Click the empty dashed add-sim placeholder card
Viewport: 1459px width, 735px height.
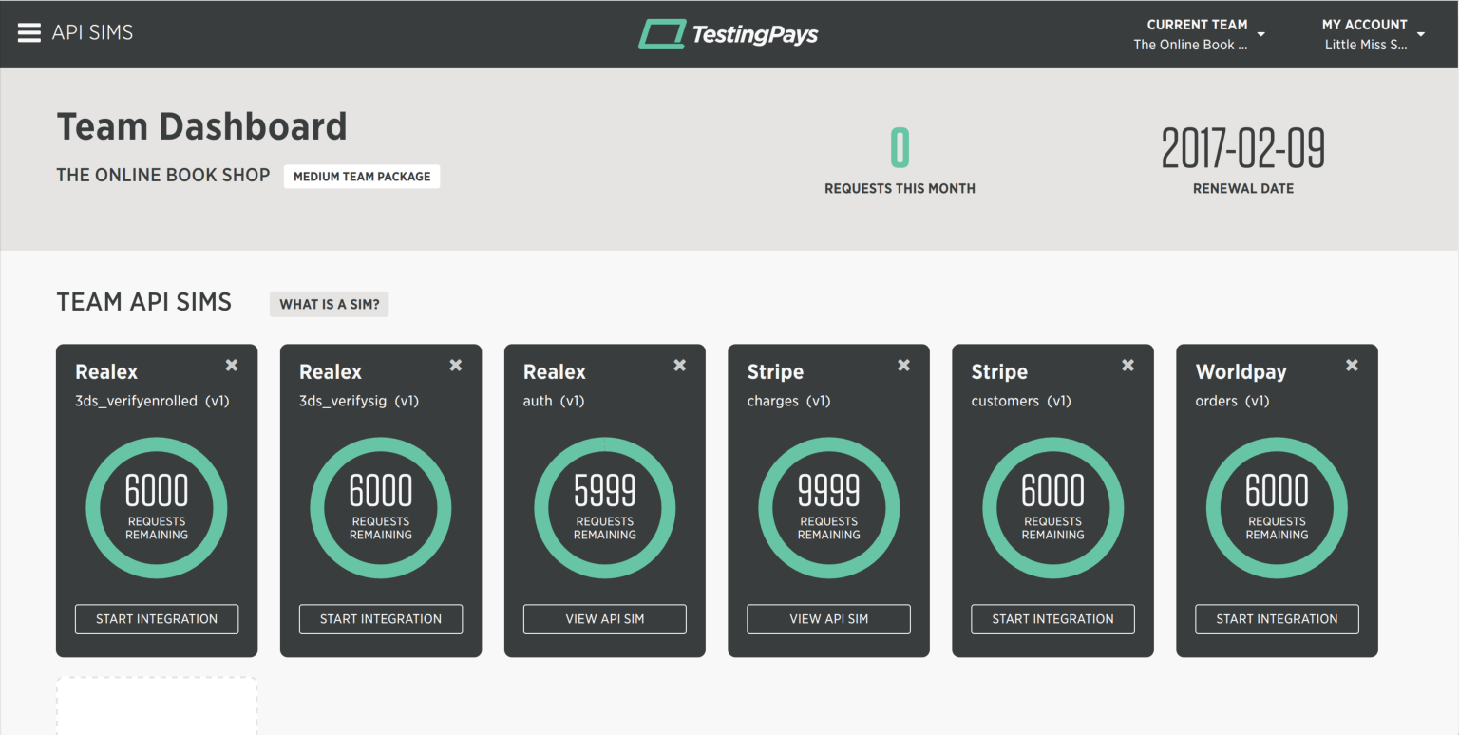(157, 706)
